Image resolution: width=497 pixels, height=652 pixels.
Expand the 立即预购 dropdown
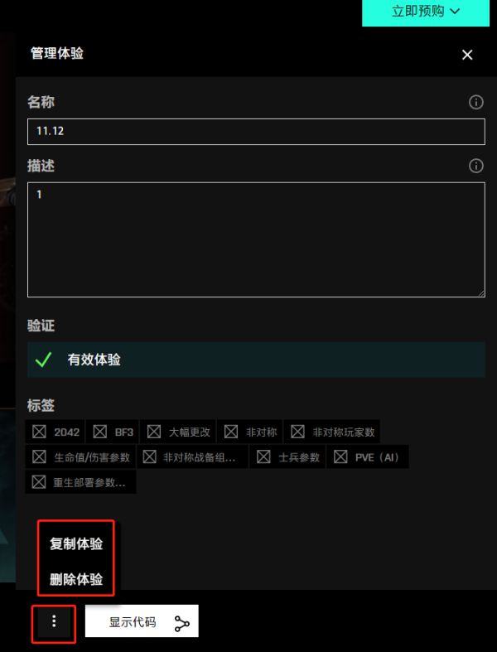pos(426,12)
